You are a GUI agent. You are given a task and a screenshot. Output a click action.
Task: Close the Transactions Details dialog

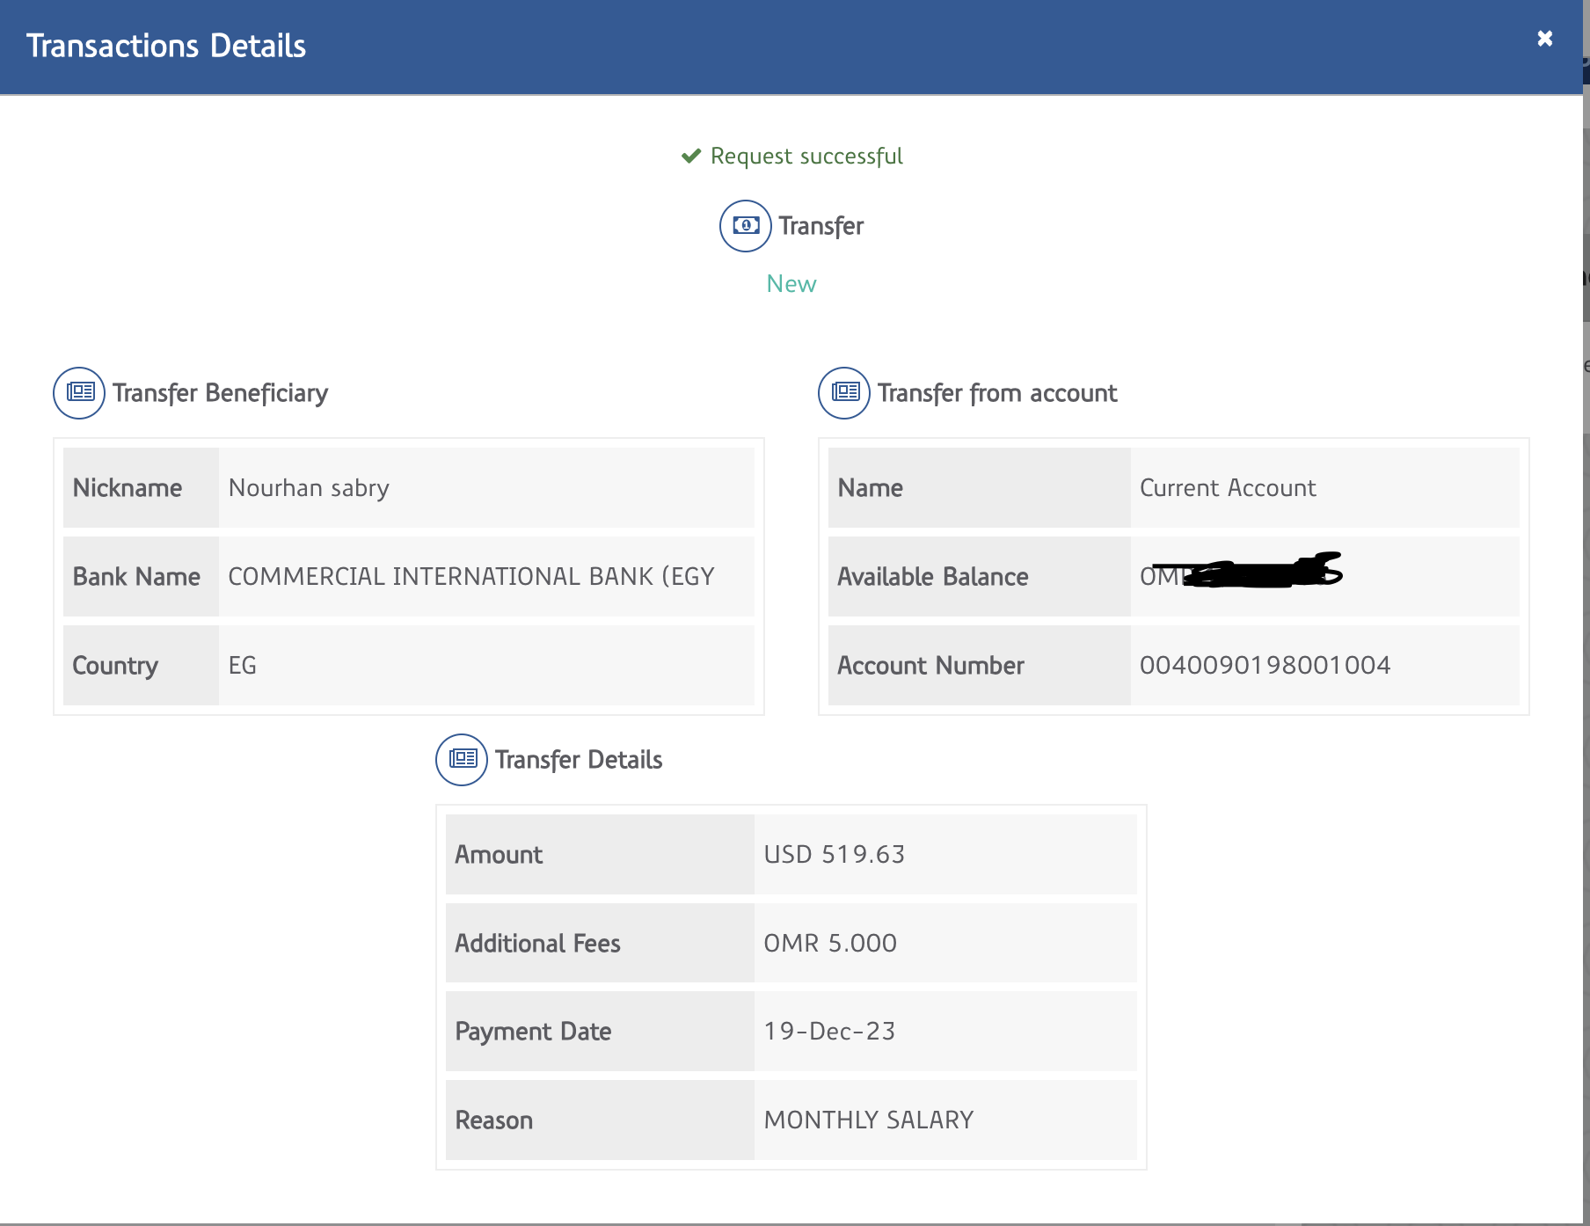1544,39
